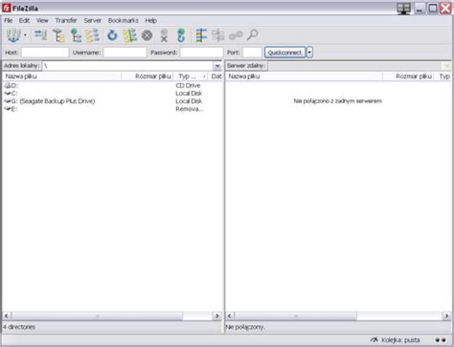Open the Site Manager icon
The image size is (454, 347).
pyautogui.click(x=13, y=35)
